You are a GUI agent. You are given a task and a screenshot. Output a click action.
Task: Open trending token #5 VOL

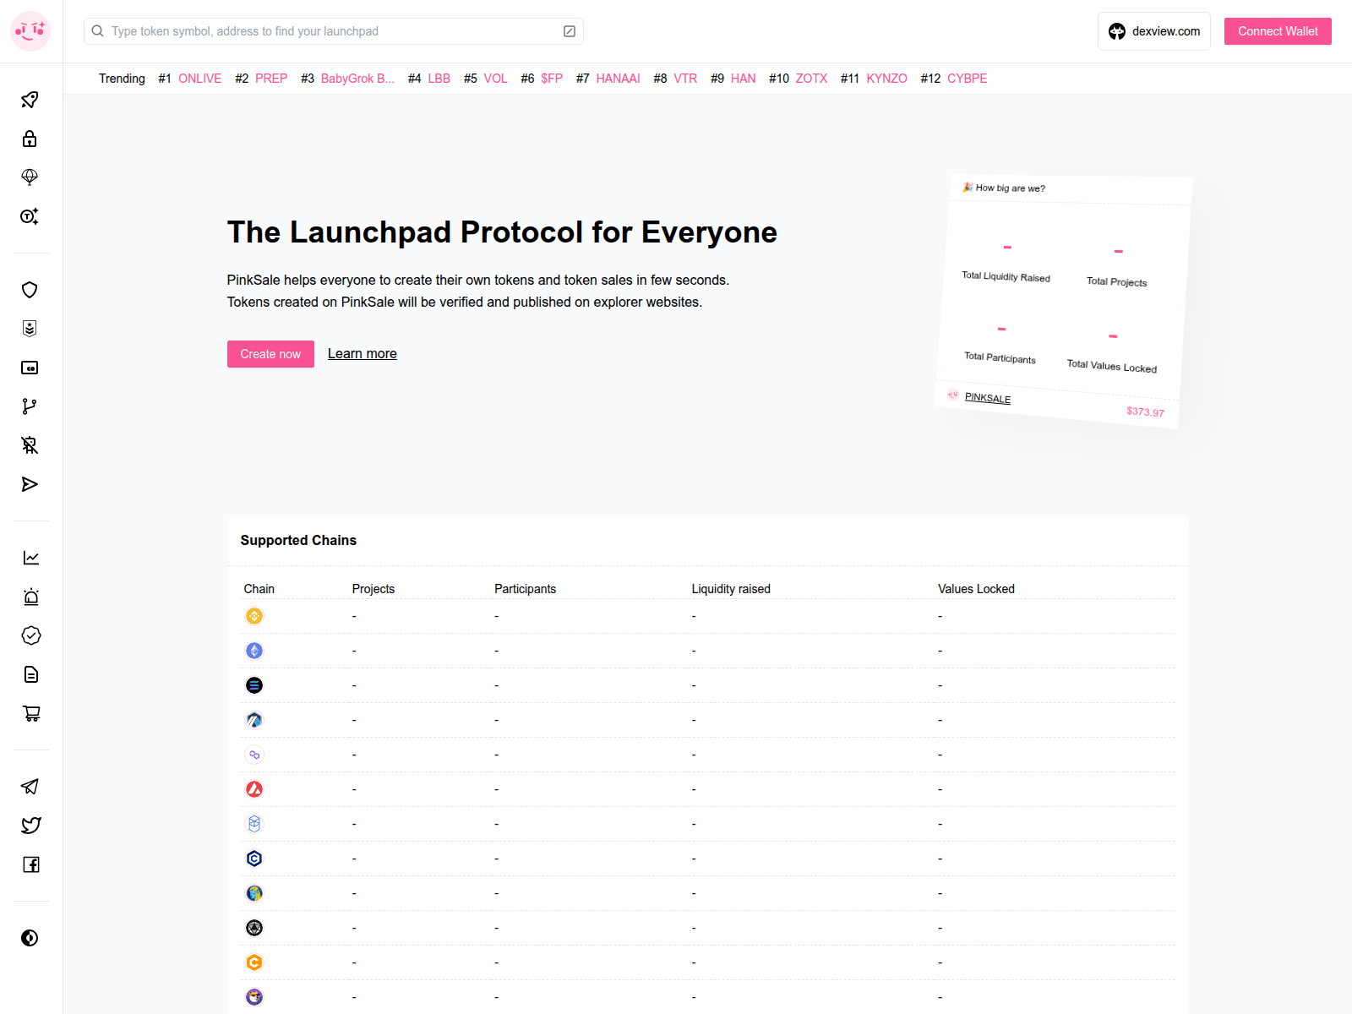coord(495,79)
